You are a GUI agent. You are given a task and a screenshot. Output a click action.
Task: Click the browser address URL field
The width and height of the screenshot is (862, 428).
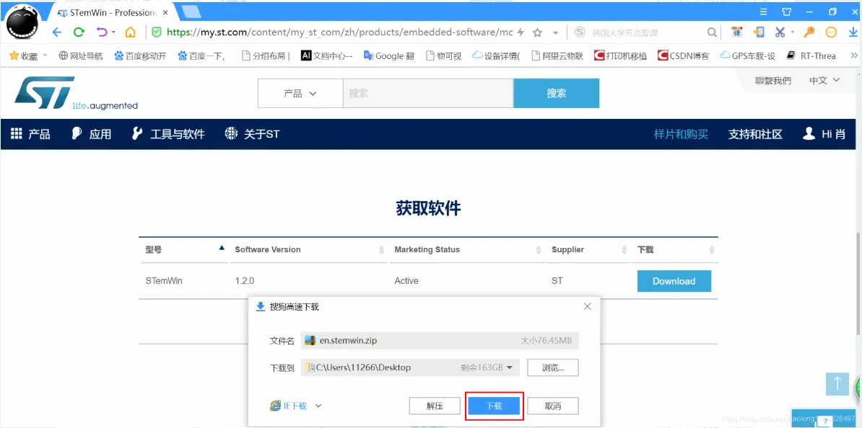coord(339,32)
